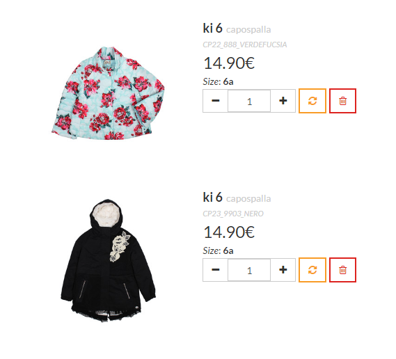396x359 pixels.
Task: Open the black hooded parka product image
Action: pos(108,261)
